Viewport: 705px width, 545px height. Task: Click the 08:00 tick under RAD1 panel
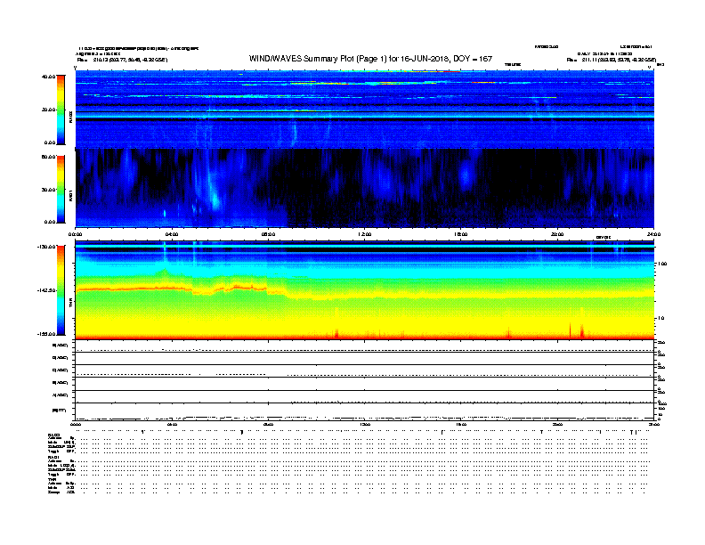click(x=268, y=234)
